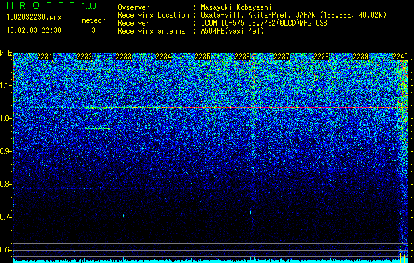The image size is (414, 263).
Task: Click the 2233 time marker
Action: point(124,57)
